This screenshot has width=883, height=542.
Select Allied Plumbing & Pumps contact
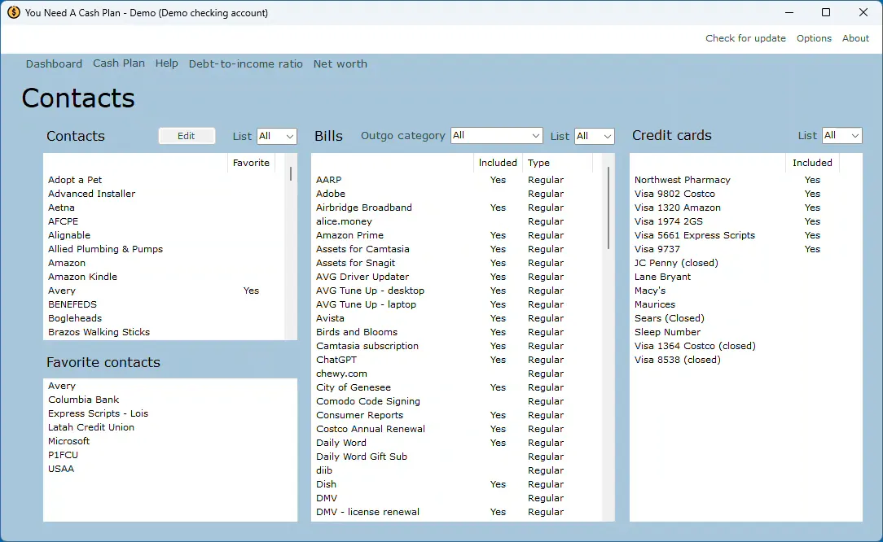coord(105,249)
